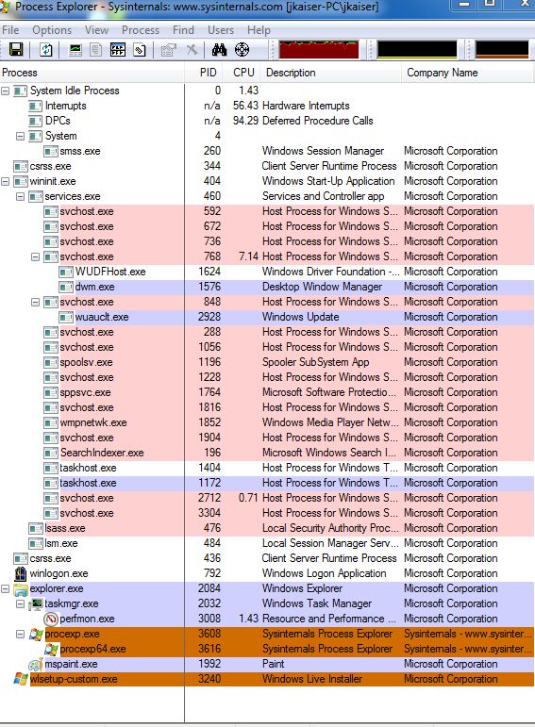Click the perfmon.exe gauge icon
Screen dimensions: 535x727
[51, 619]
